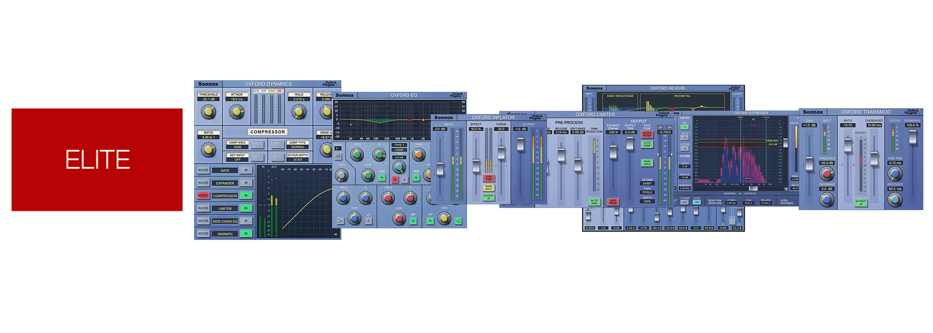Viewport: 933px width, 333px height.
Task: Click the red ELITE banner
Action: (97, 160)
